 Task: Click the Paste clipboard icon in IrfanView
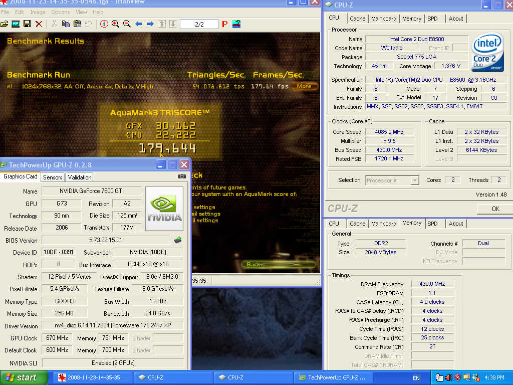77,24
